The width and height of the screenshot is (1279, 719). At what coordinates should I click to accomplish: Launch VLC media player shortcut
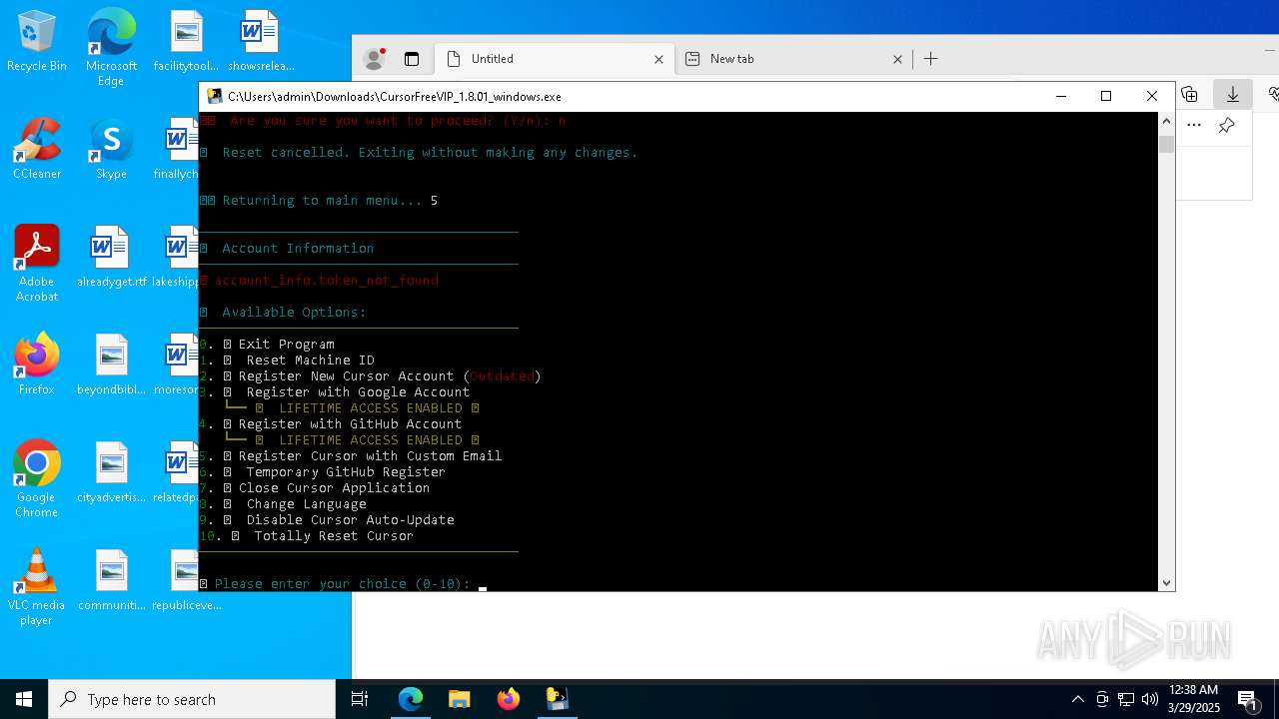click(36, 587)
